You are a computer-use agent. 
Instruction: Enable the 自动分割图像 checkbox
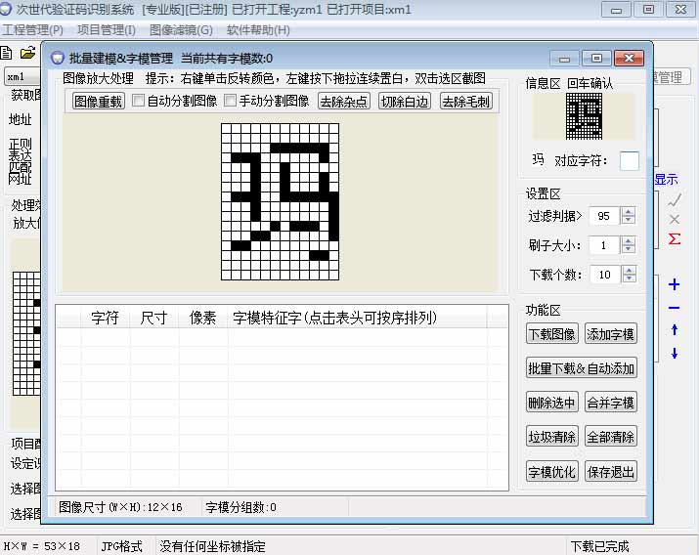pos(139,101)
